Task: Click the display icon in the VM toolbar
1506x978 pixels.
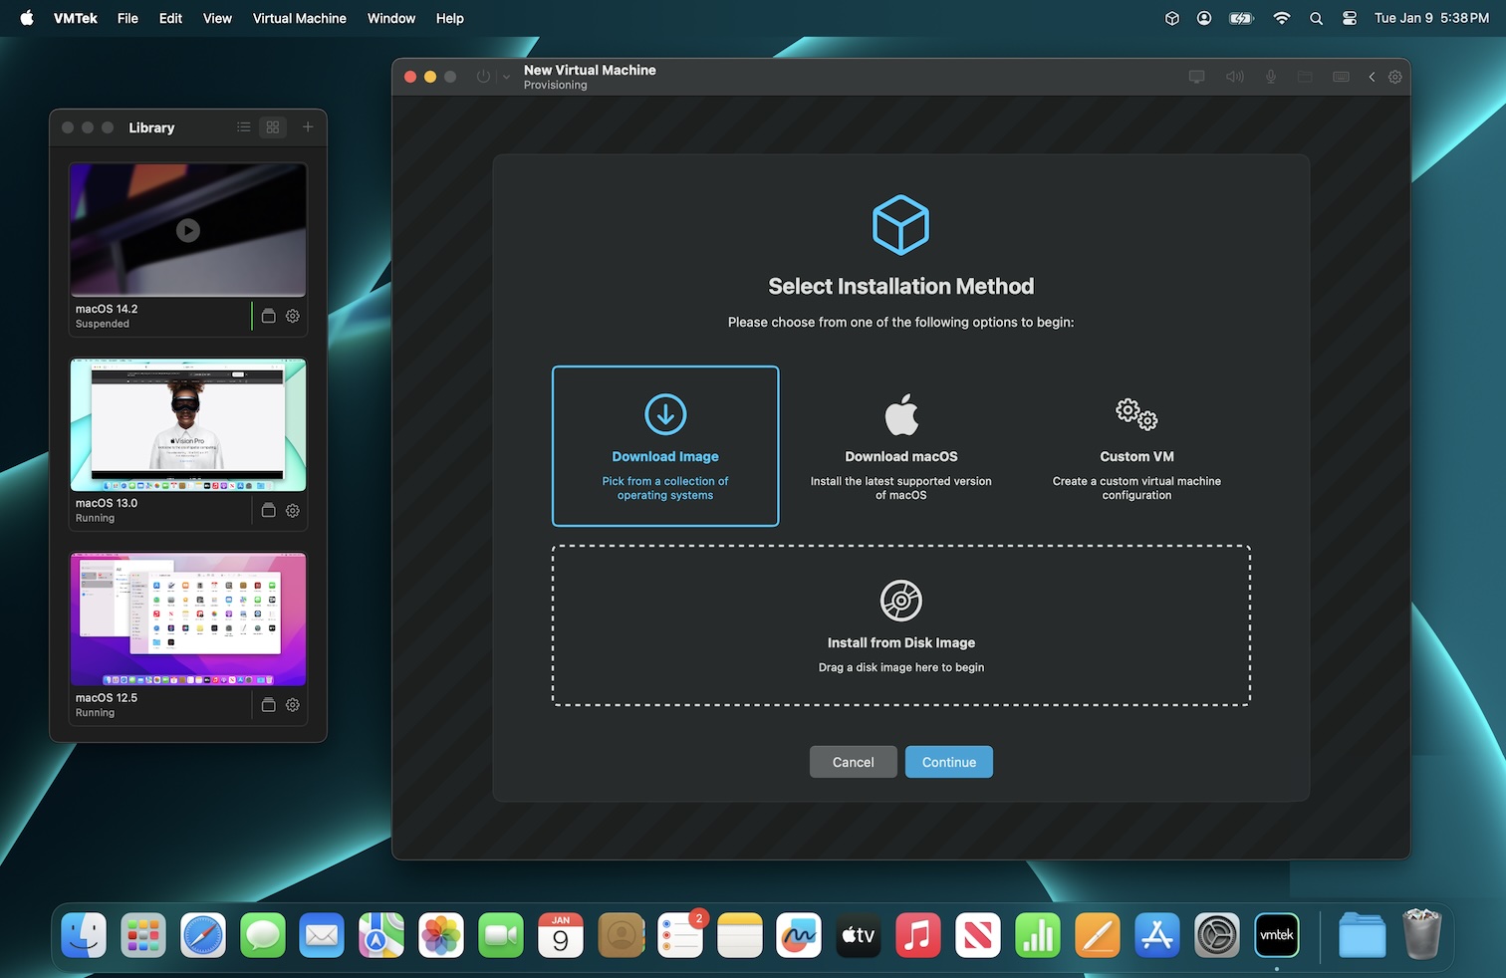Action: (1196, 77)
